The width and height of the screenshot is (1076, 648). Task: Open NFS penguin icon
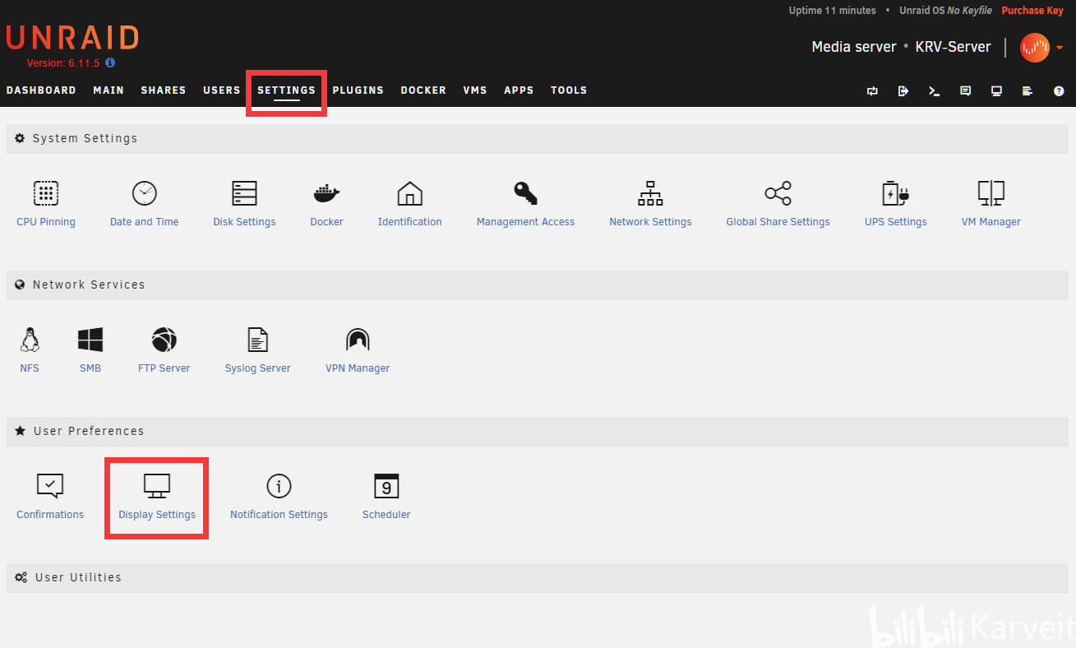(x=30, y=340)
